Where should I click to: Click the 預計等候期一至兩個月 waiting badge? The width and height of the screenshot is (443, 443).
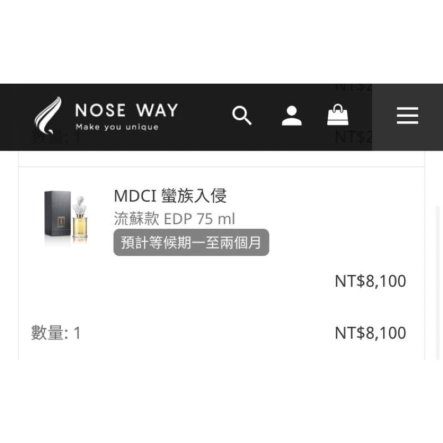click(191, 243)
